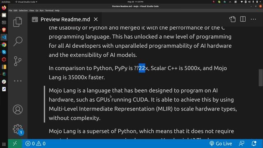Open the Source Control view
Screen dimensions: 263x148
click(18, 61)
